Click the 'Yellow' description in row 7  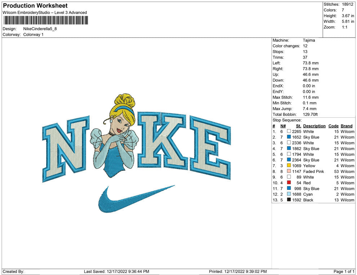click(x=309, y=166)
